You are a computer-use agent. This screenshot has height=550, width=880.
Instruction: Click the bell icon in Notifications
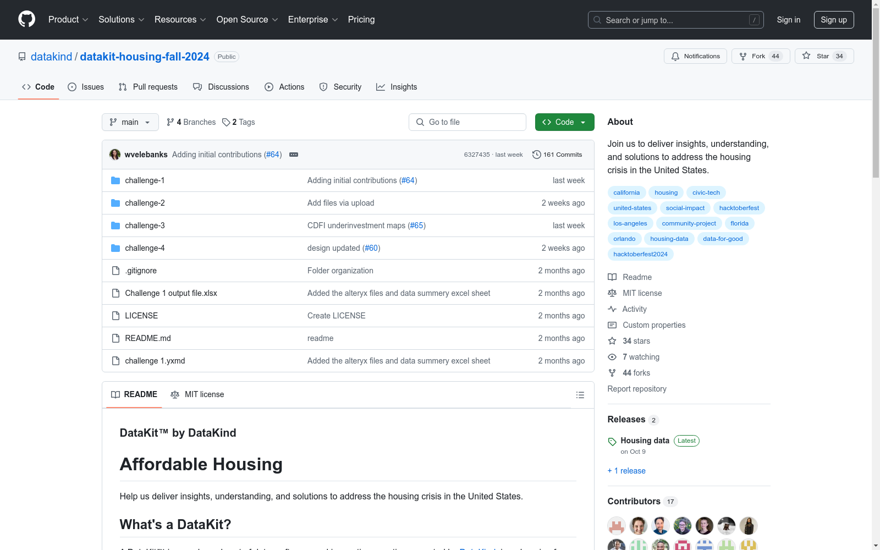tap(675, 56)
